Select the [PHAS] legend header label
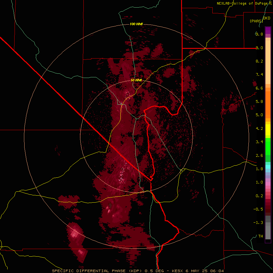 click(256, 21)
